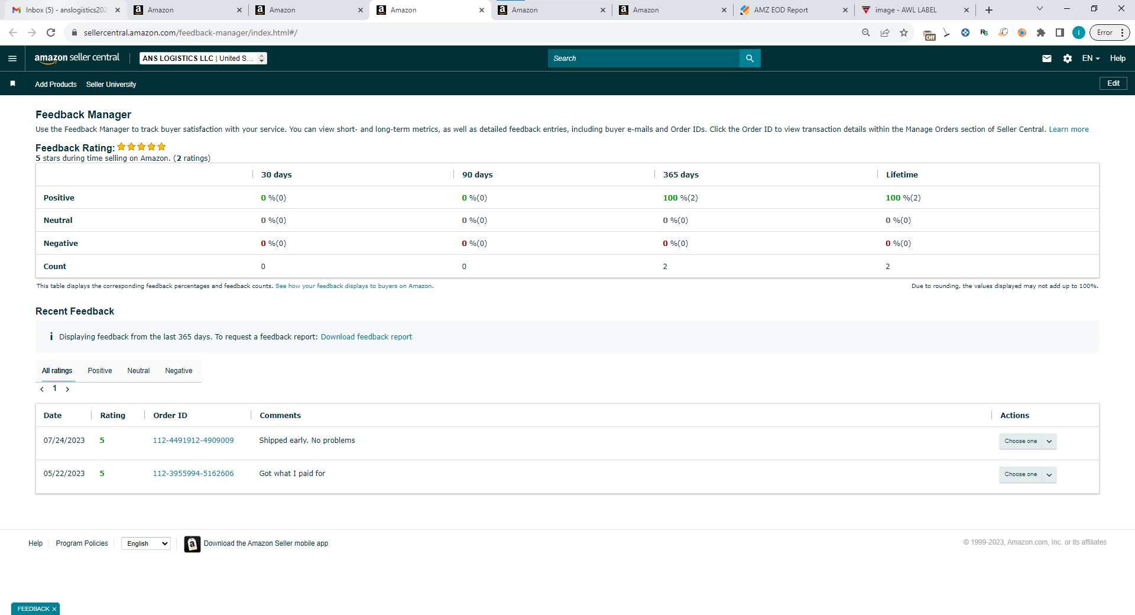Open the Chrome extensions puzzle icon
1135x615 pixels.
pyautogui.click(x=1041, y=33)
